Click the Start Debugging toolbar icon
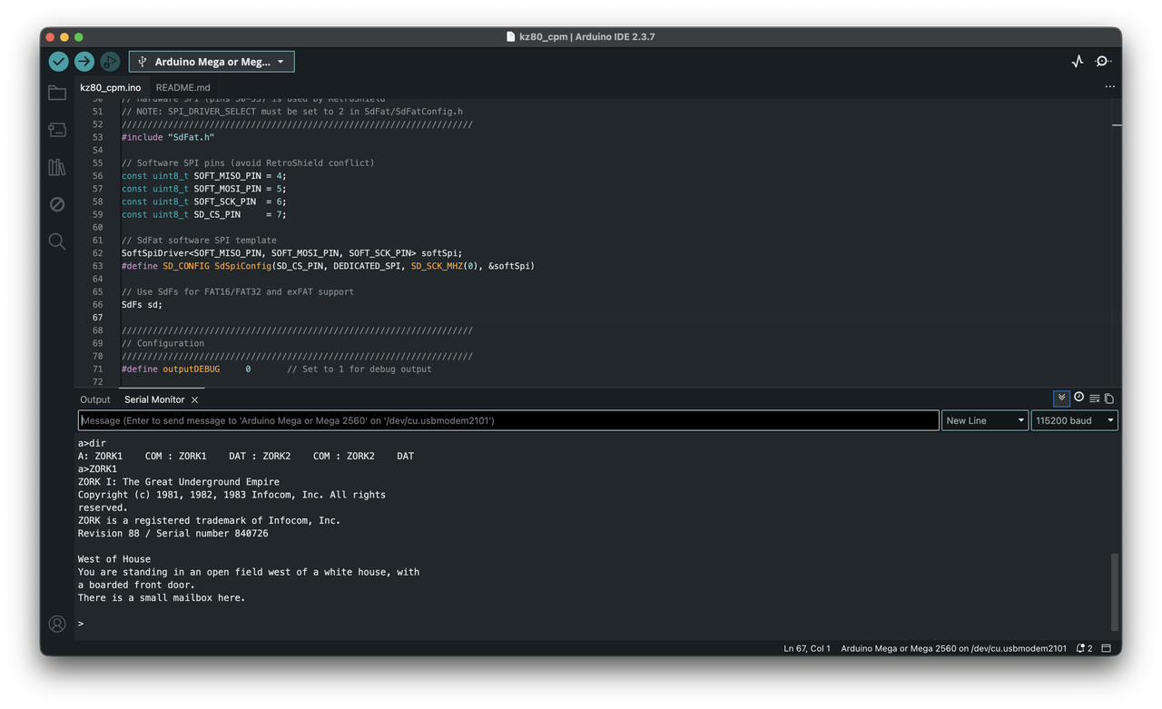The image size is (1162, 709). tap(109, 62)
